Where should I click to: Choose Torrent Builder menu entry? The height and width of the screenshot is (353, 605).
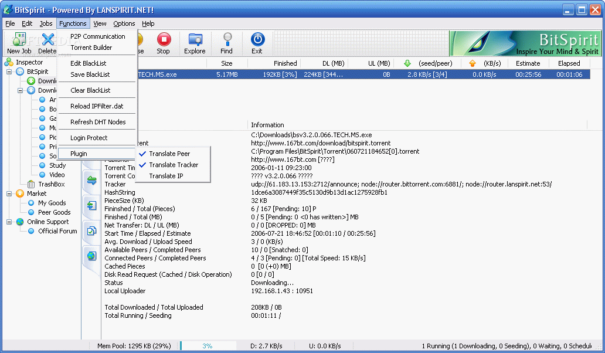click(97, 47)
